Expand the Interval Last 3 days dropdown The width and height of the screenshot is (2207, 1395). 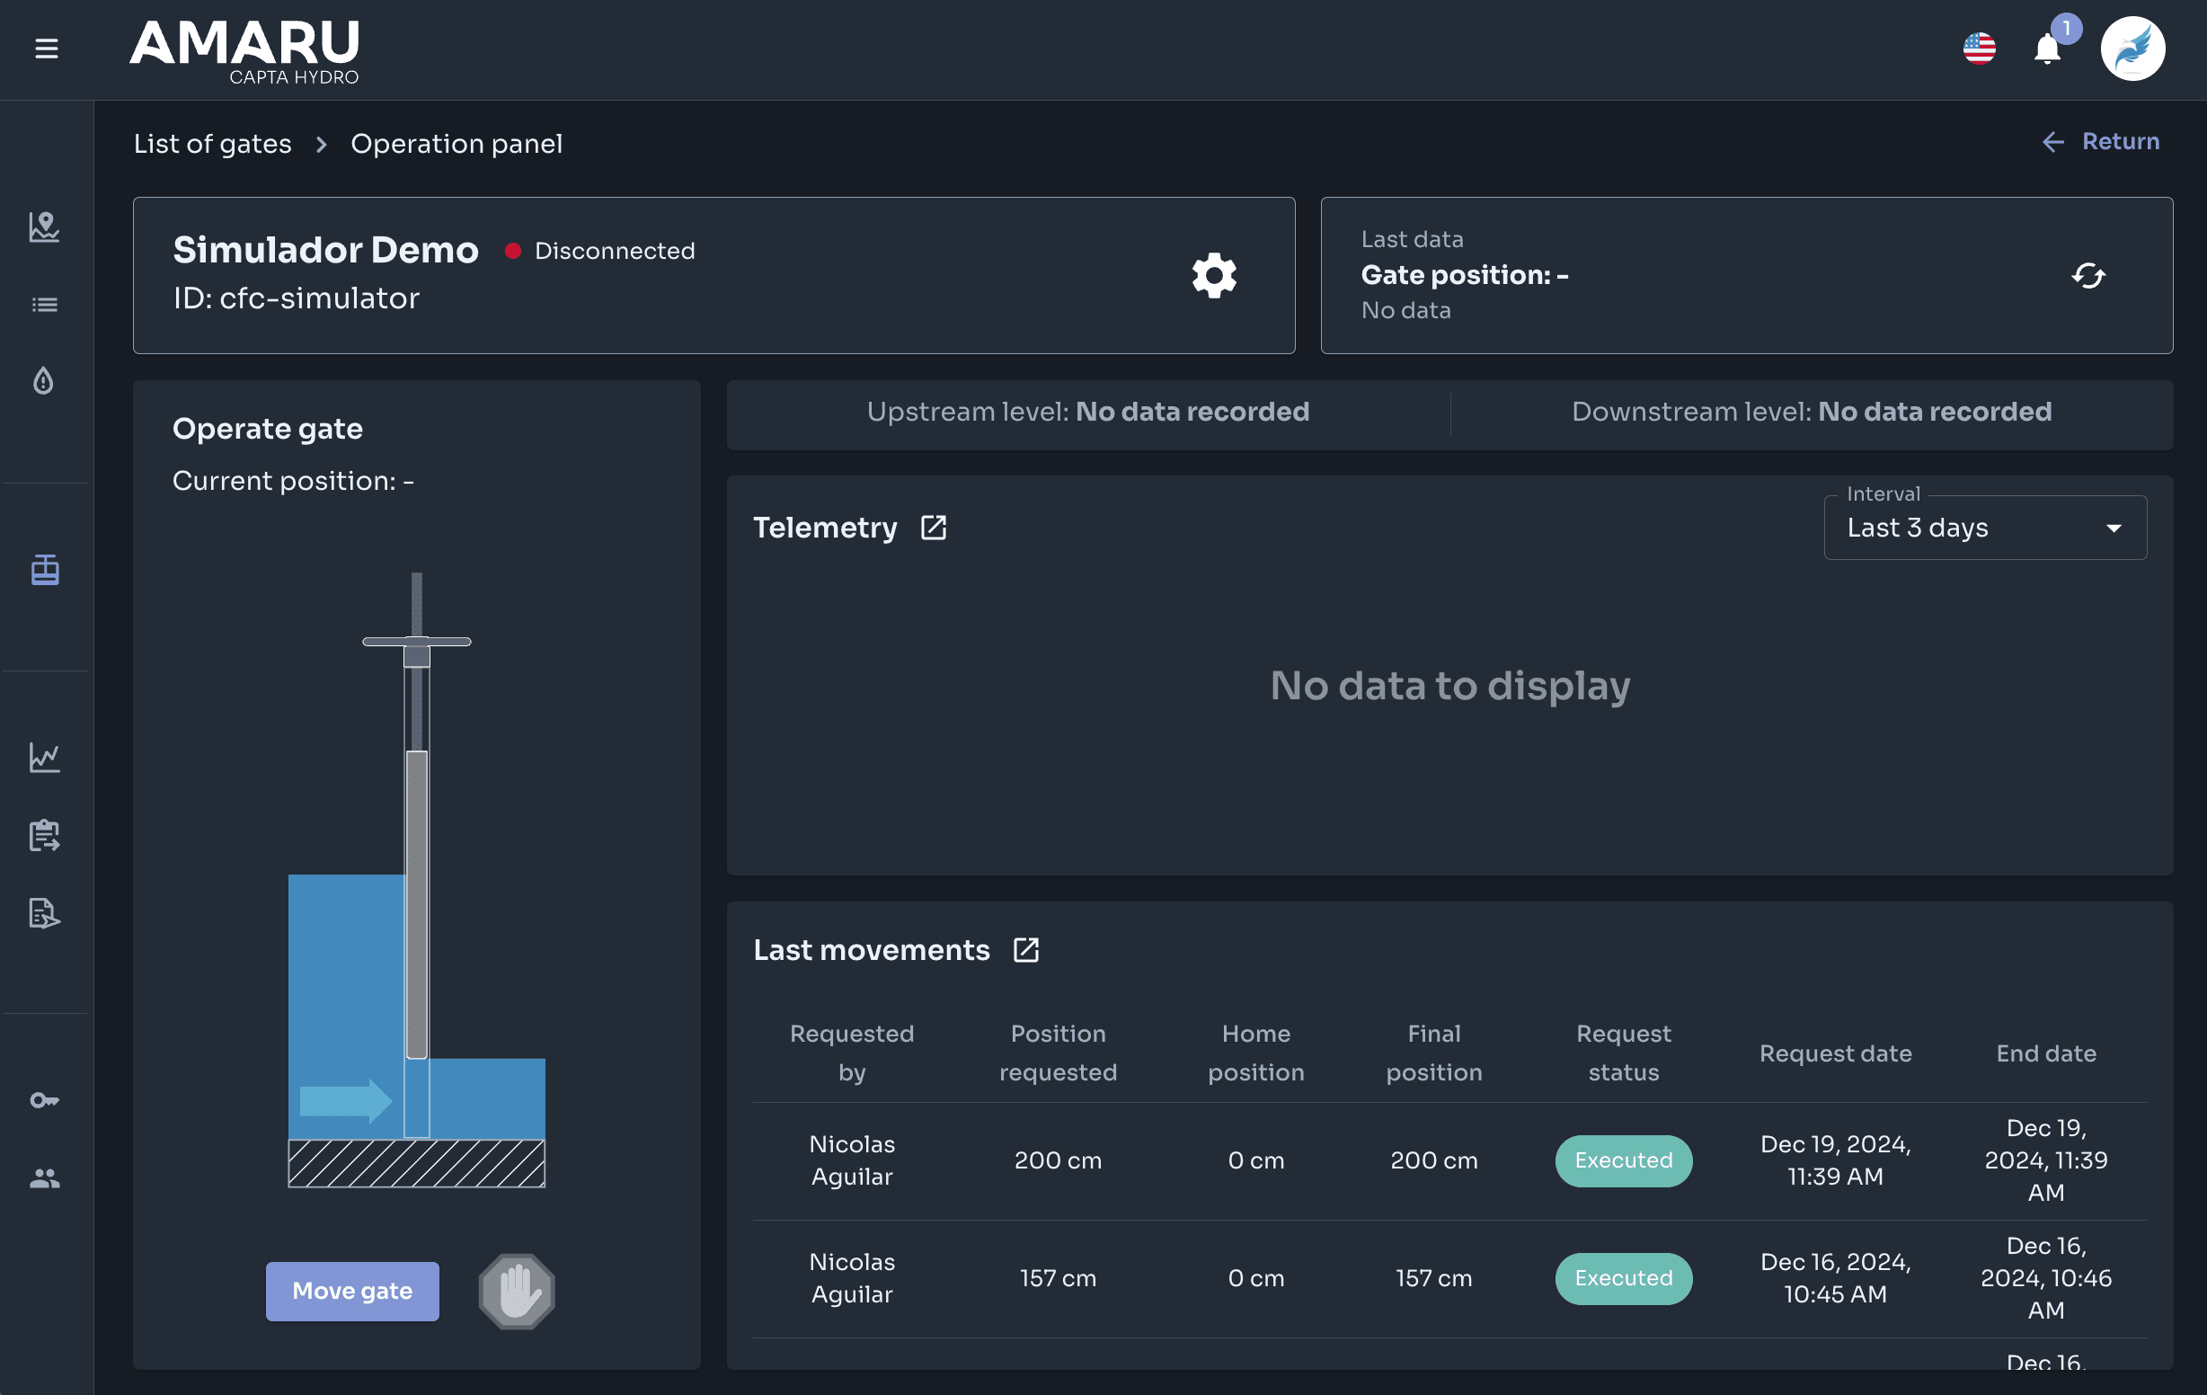1985,528
